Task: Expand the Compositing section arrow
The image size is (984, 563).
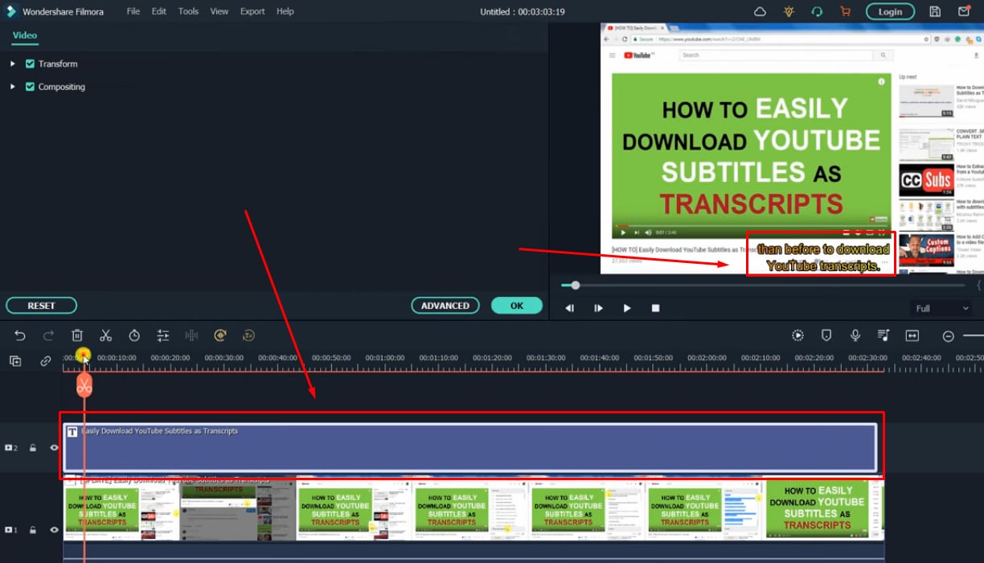Action: (12, 87)
